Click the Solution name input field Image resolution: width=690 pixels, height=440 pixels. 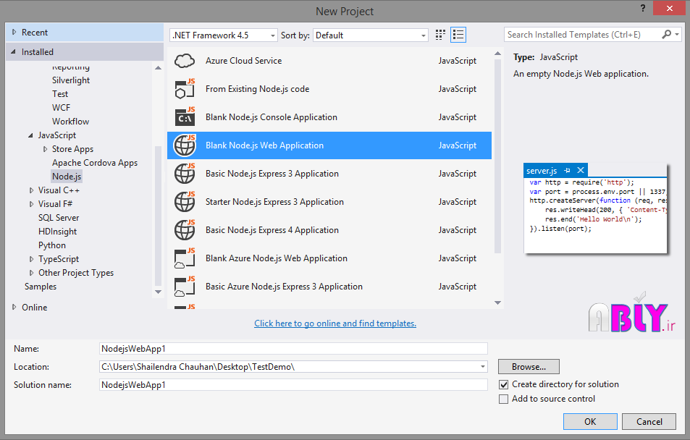click(293, 384)
